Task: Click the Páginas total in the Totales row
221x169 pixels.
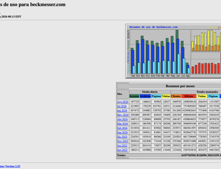Action: pyautogui.click(x=213, y=155)
